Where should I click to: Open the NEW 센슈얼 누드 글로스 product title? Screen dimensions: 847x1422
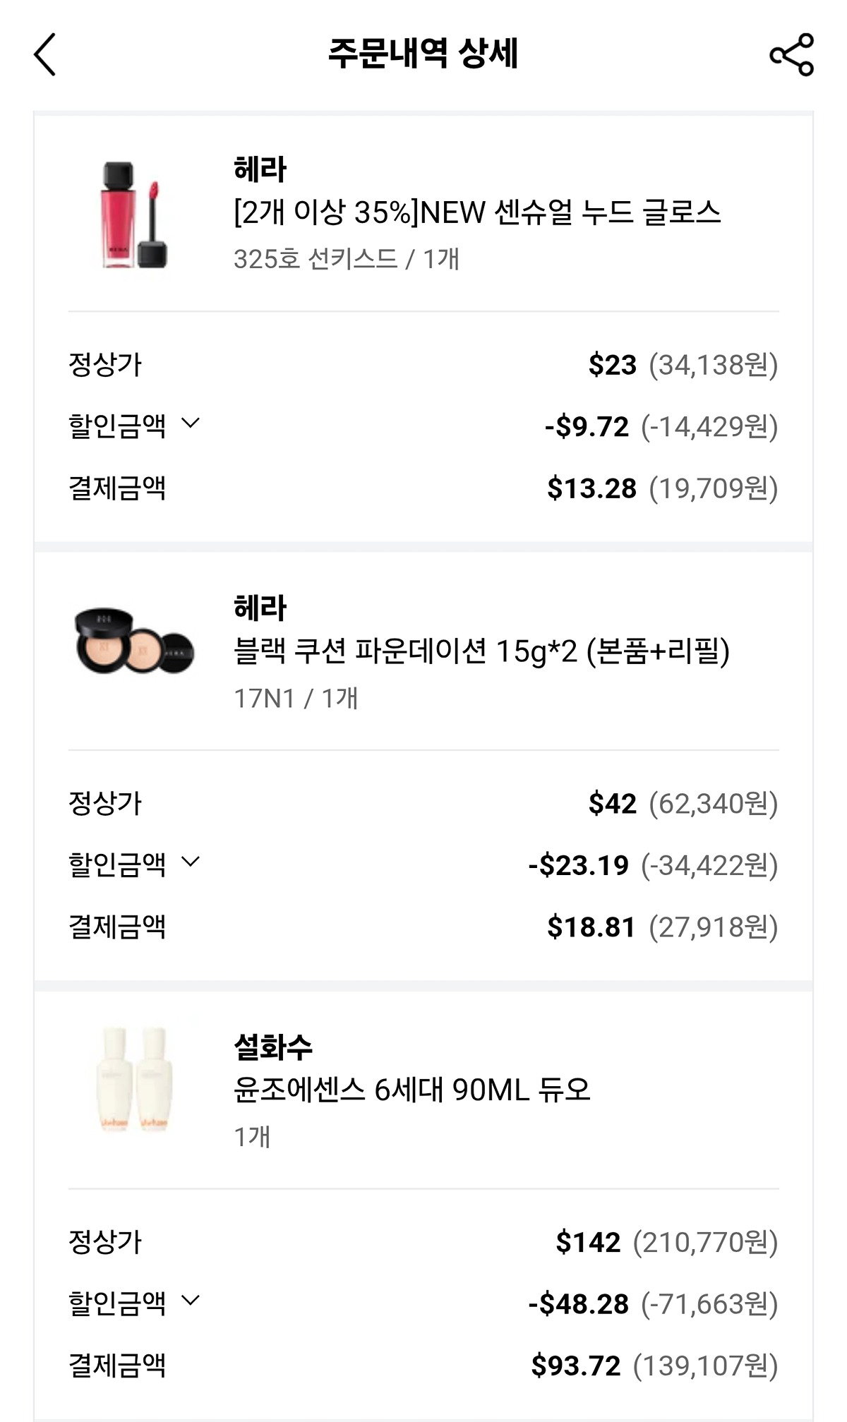[x=477, y=212]
